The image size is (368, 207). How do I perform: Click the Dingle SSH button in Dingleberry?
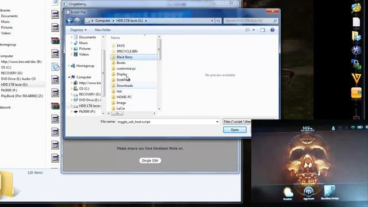150,161
